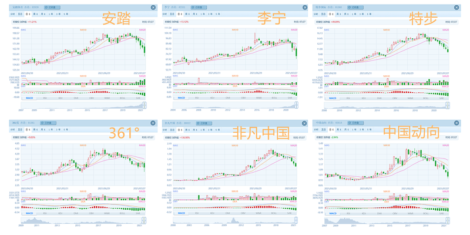Select KDJ indicator in 361度 panel

(x=61, y=213)
